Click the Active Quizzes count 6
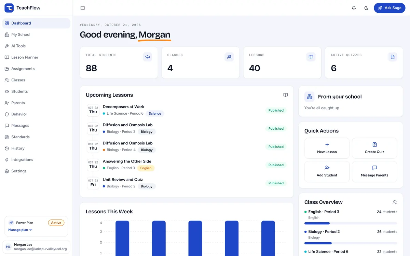The height and width of the screenshot is (256, 410). (x=334, y=68)
